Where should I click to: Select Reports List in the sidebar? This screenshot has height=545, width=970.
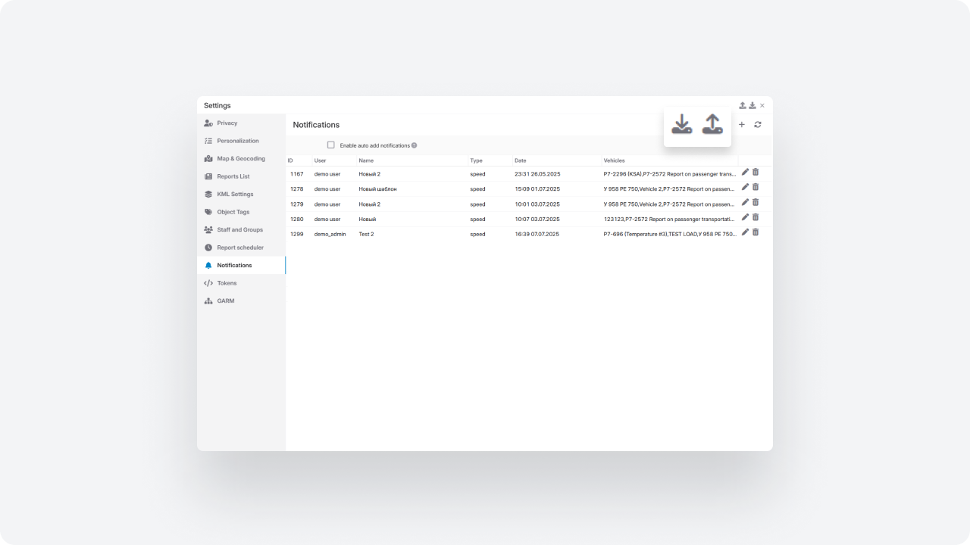click(233, 176)
